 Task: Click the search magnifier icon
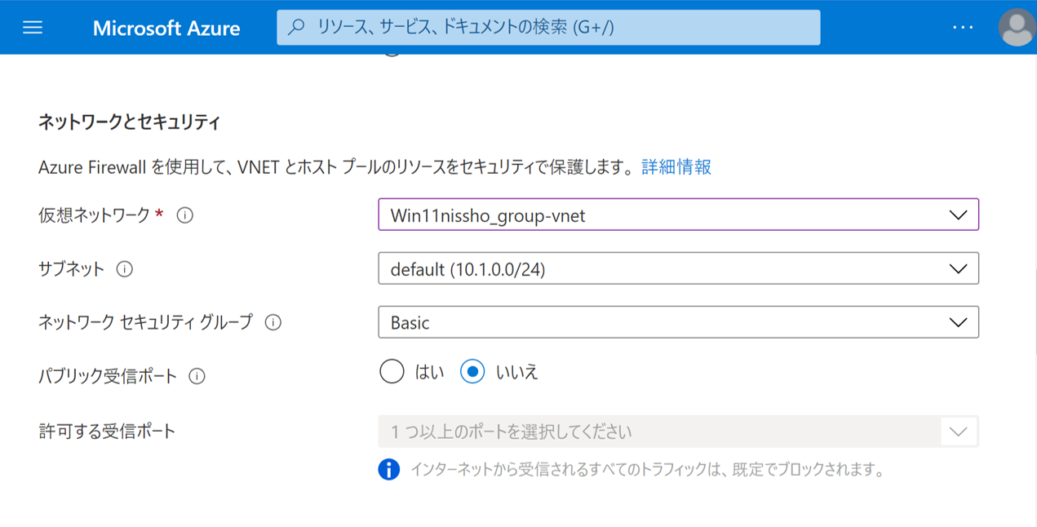click(x=297, y=27)
